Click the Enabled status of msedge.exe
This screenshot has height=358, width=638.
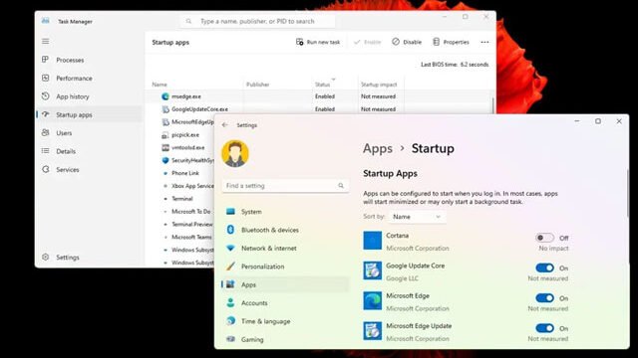click(x=325, y=96)
